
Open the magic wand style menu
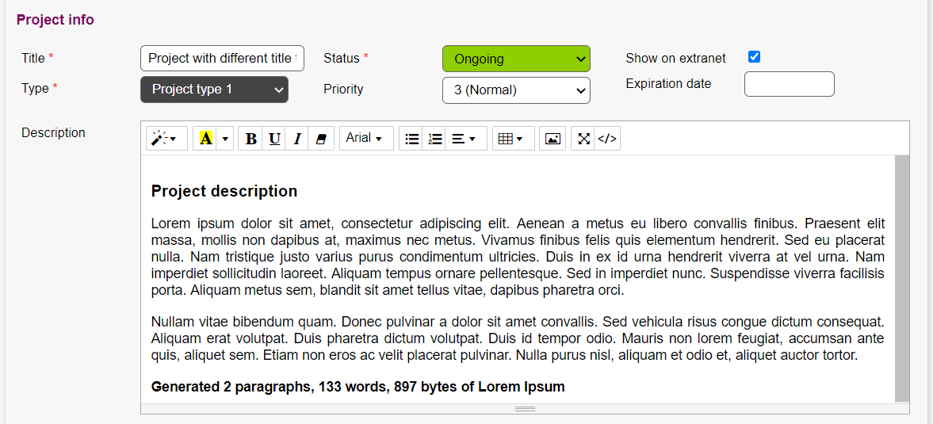click(166, 139)
